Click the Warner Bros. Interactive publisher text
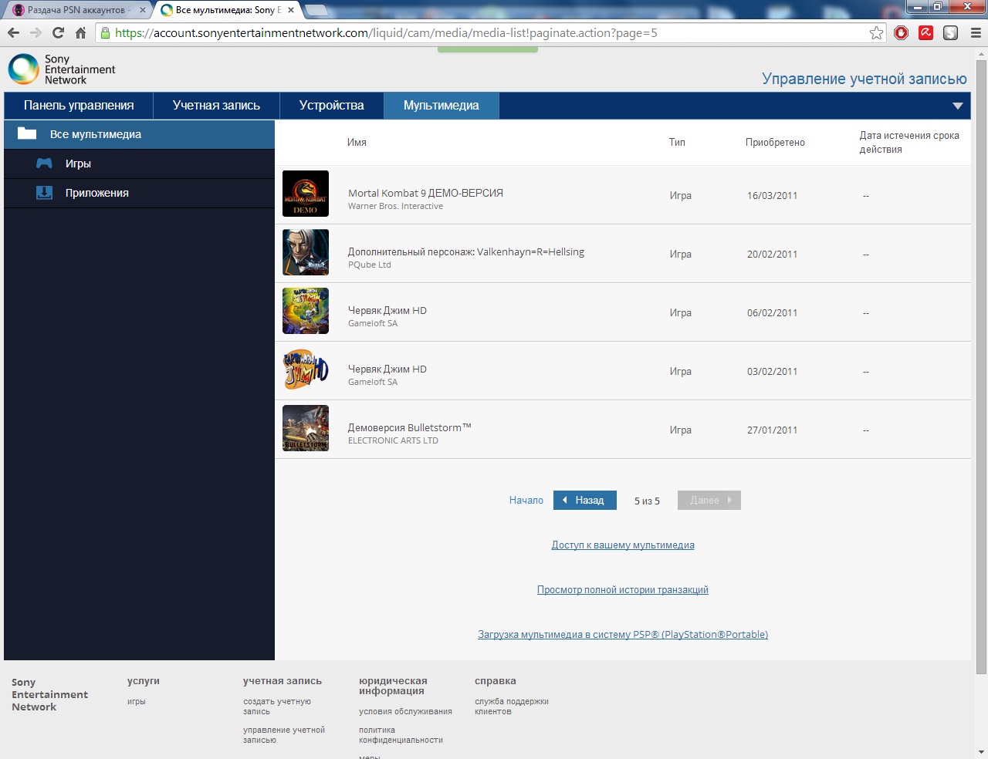The width and height of the screenshot is (988, 759). (395, 207)
